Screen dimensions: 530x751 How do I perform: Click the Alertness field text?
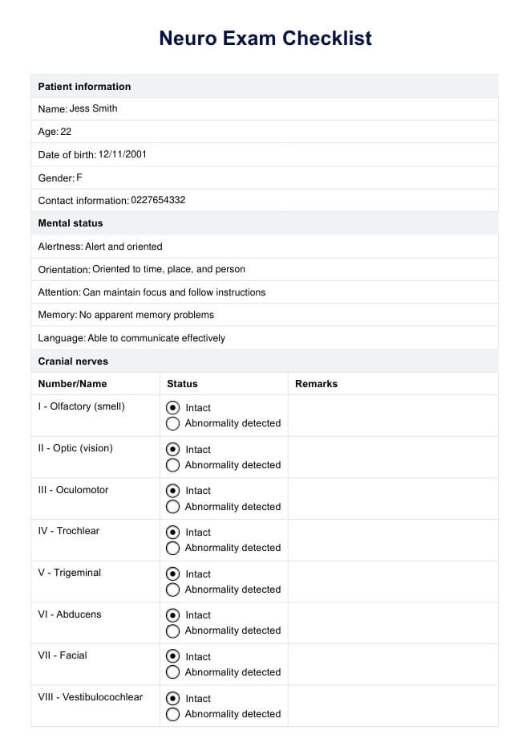tap(123, 247)
